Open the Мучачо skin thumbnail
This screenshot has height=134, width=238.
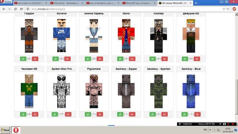[x=61, y=36]
